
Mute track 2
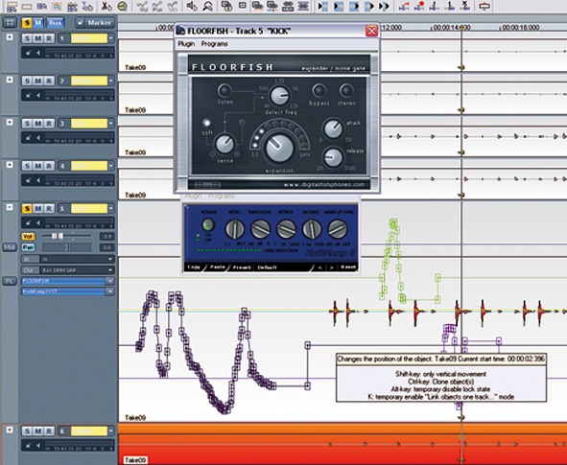38,81
